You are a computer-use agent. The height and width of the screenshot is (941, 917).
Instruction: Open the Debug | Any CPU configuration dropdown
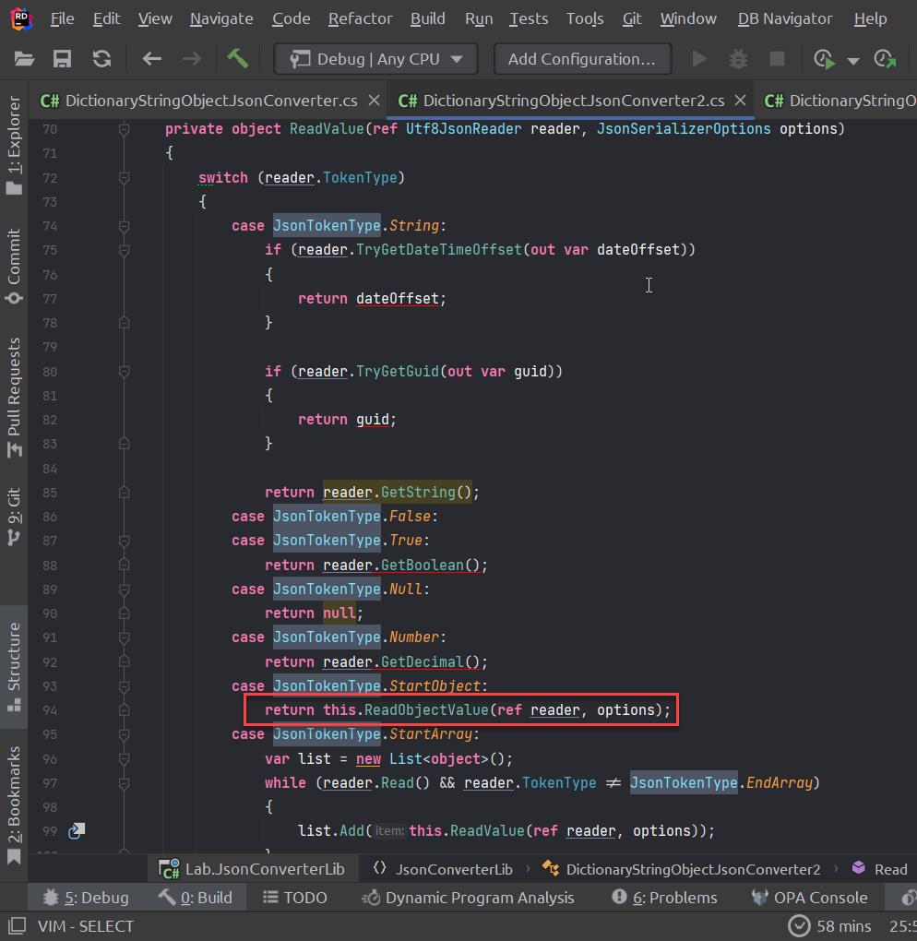coord(375,59)
